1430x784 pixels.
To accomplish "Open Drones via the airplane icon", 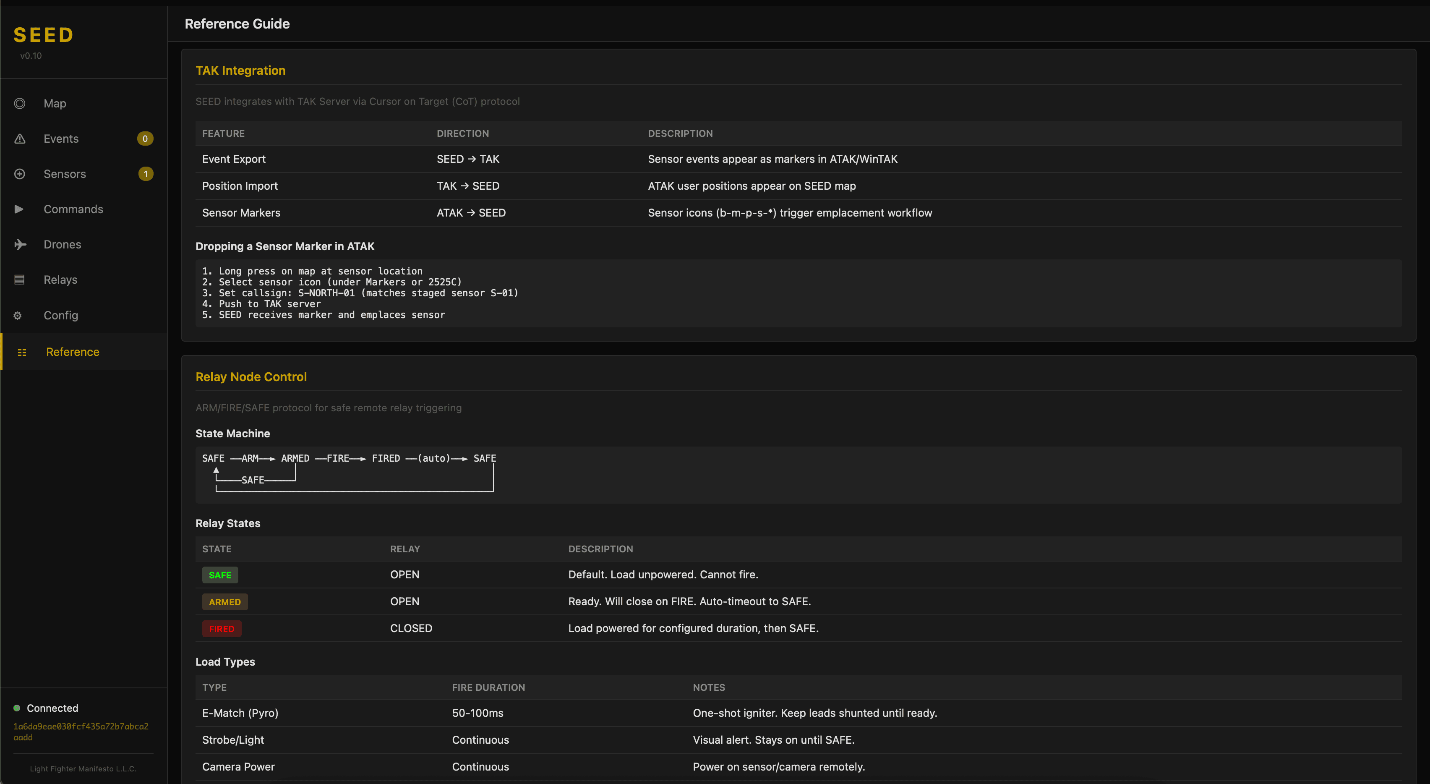I will pyautogui.click(x=20, y=244).
